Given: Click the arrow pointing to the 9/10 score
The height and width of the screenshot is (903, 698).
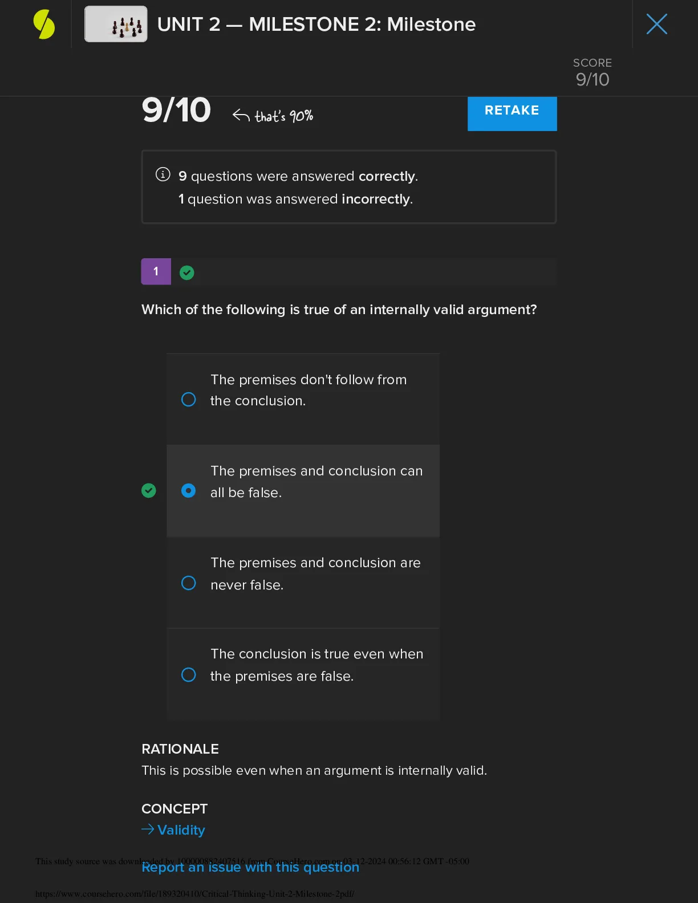Looking at the screenshot, I should (x=241, y=116).
